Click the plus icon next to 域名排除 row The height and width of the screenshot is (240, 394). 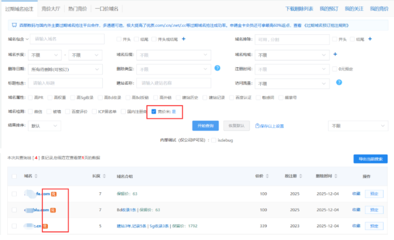click(370, 39)
